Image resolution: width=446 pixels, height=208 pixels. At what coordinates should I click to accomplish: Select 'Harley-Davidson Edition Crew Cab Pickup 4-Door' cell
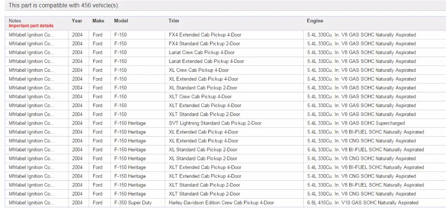pyautogui.click(x=221, y=203)
